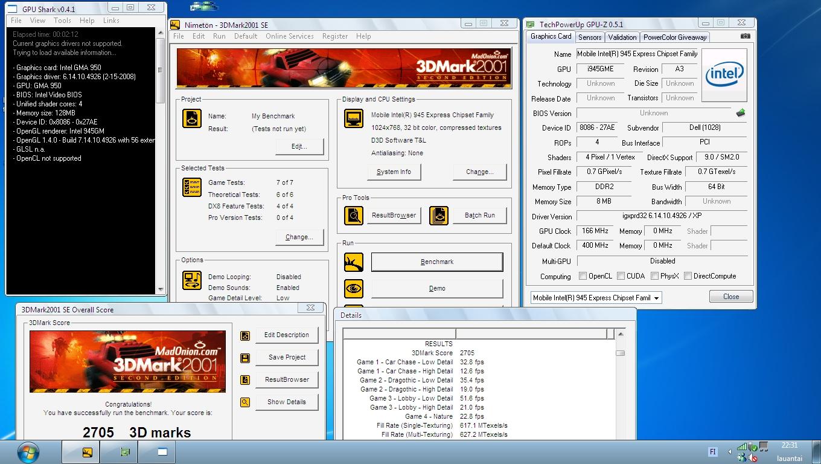Click the ResultBrowser magnifier icon under Pro Tools
This screenshot has height=464, width=821.
[x=354, y=216]
